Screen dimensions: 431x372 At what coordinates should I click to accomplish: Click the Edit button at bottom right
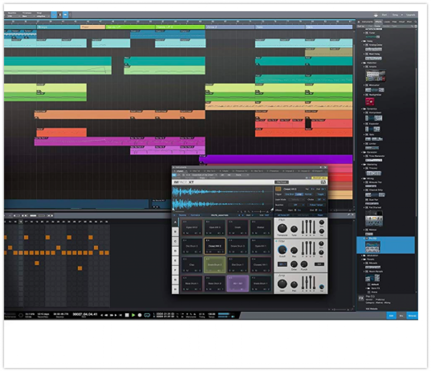coord(391,315)
